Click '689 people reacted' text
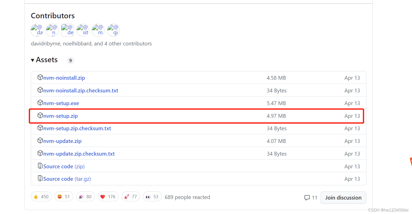Viewport: 412px width, 214px height. [x=187, y=197]
